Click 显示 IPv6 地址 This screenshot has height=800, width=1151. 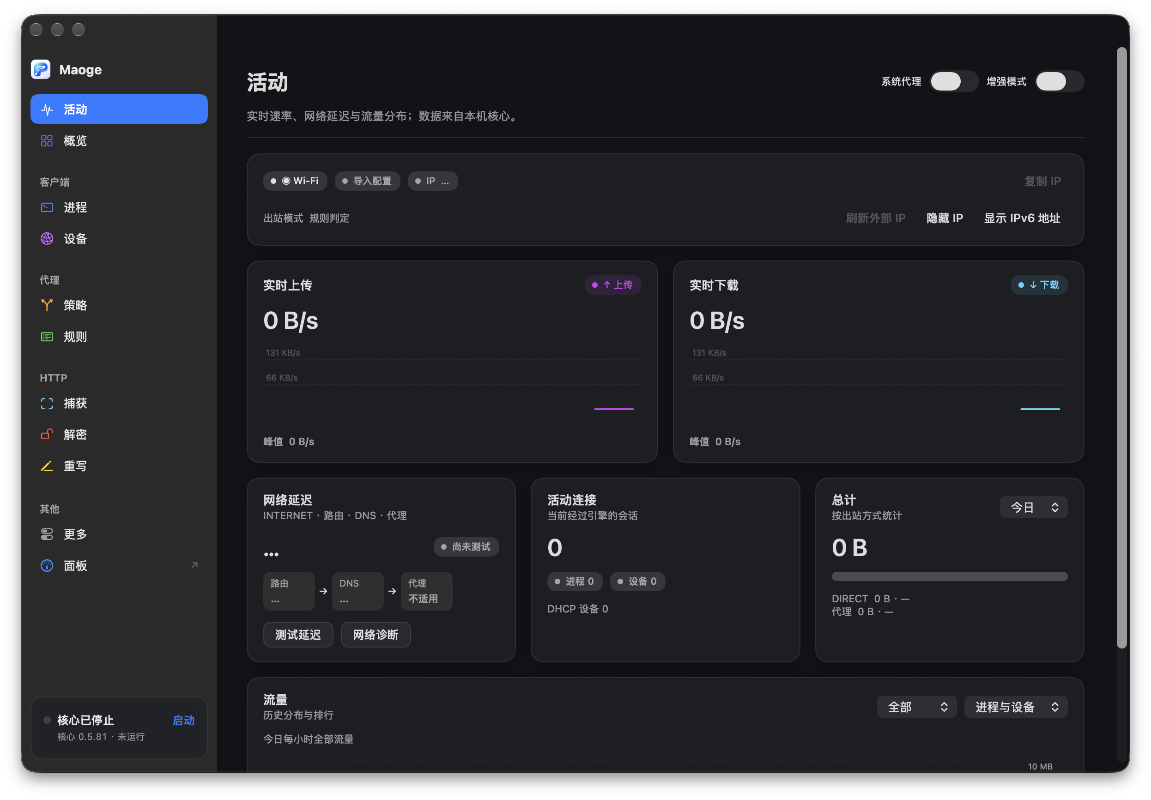pos(1021,218)
